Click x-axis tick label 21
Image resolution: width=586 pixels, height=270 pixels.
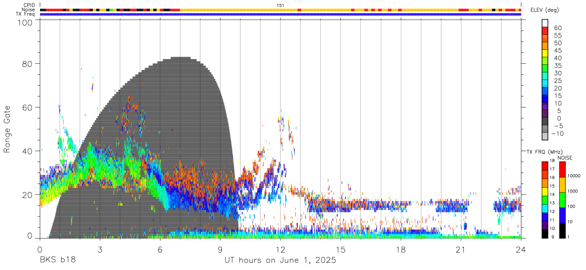tap(461, 250)
